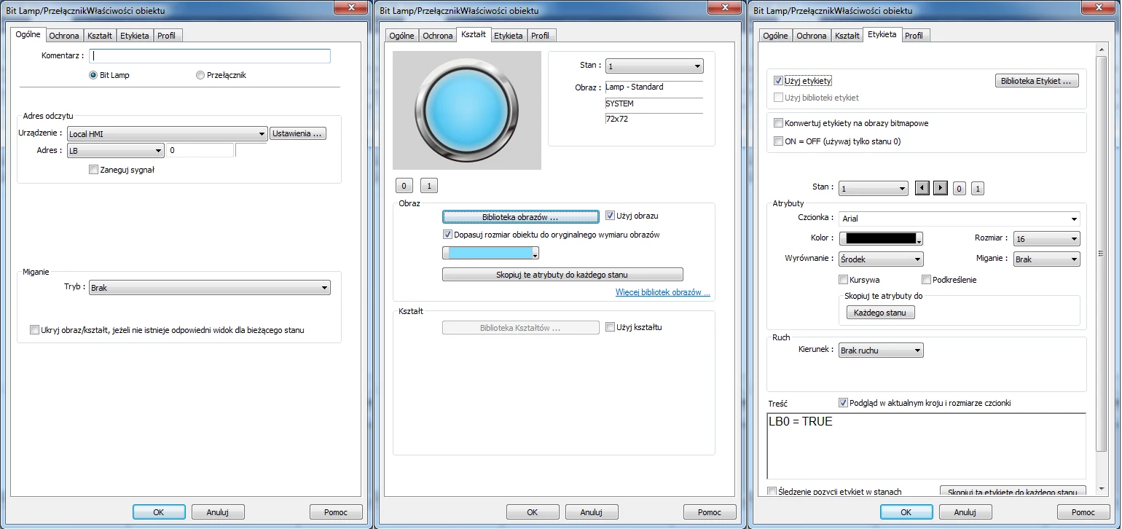This screenshot has height=529, width=1122.
Task: Click into the Komentarz text field
Action: (x=210, y=56)
